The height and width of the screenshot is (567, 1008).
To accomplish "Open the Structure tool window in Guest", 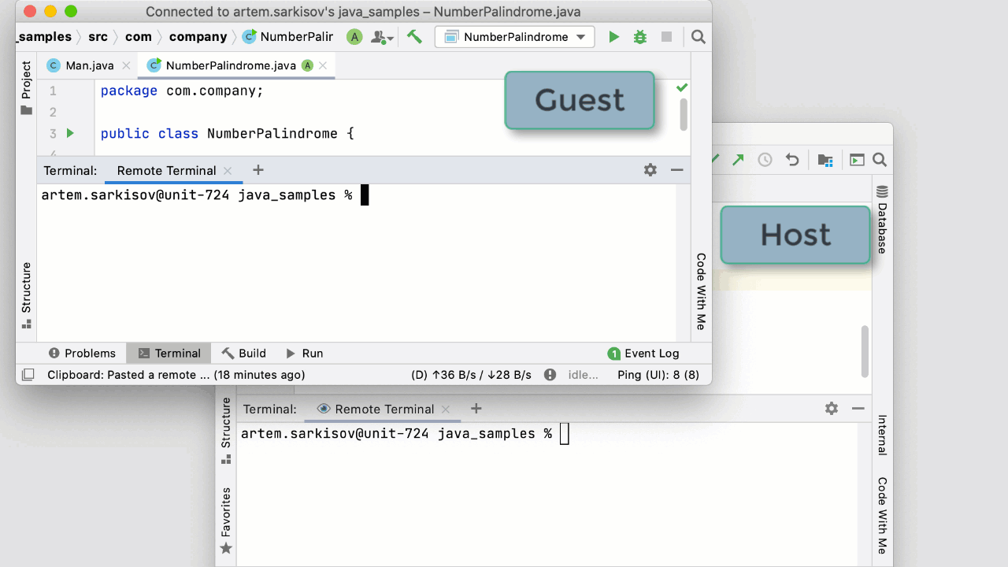I will [x=27, y=295].
